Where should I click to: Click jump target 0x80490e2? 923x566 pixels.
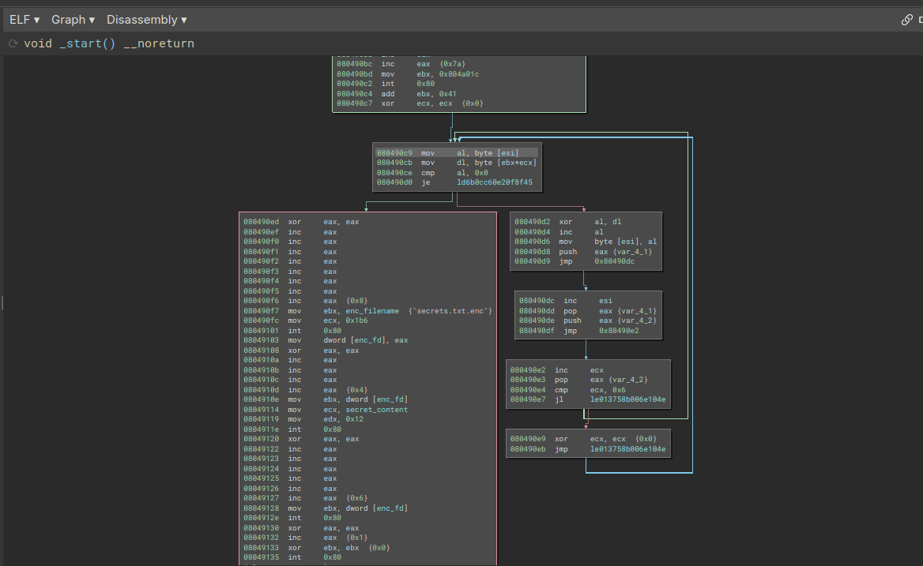click(618, 331)
